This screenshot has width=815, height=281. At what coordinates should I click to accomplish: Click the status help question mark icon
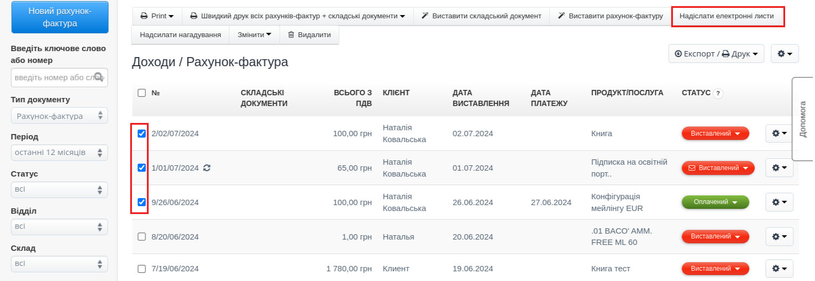point(717,93)
